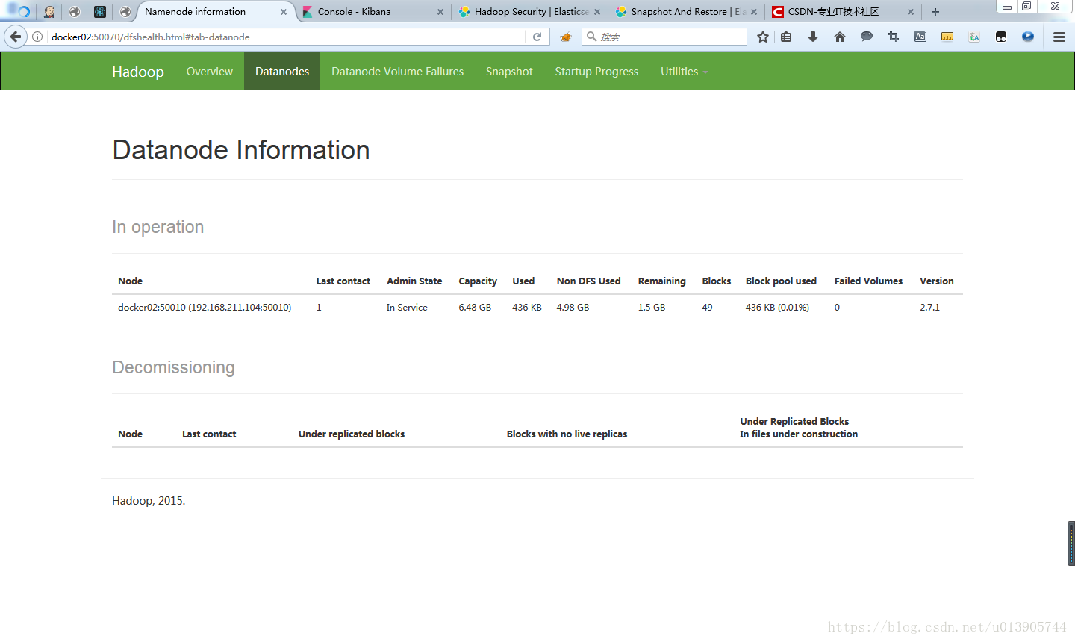Switch to the globe pinned tab before Namenode
Viewport: 1075px width, 642px height.
[x=125, y=12]
